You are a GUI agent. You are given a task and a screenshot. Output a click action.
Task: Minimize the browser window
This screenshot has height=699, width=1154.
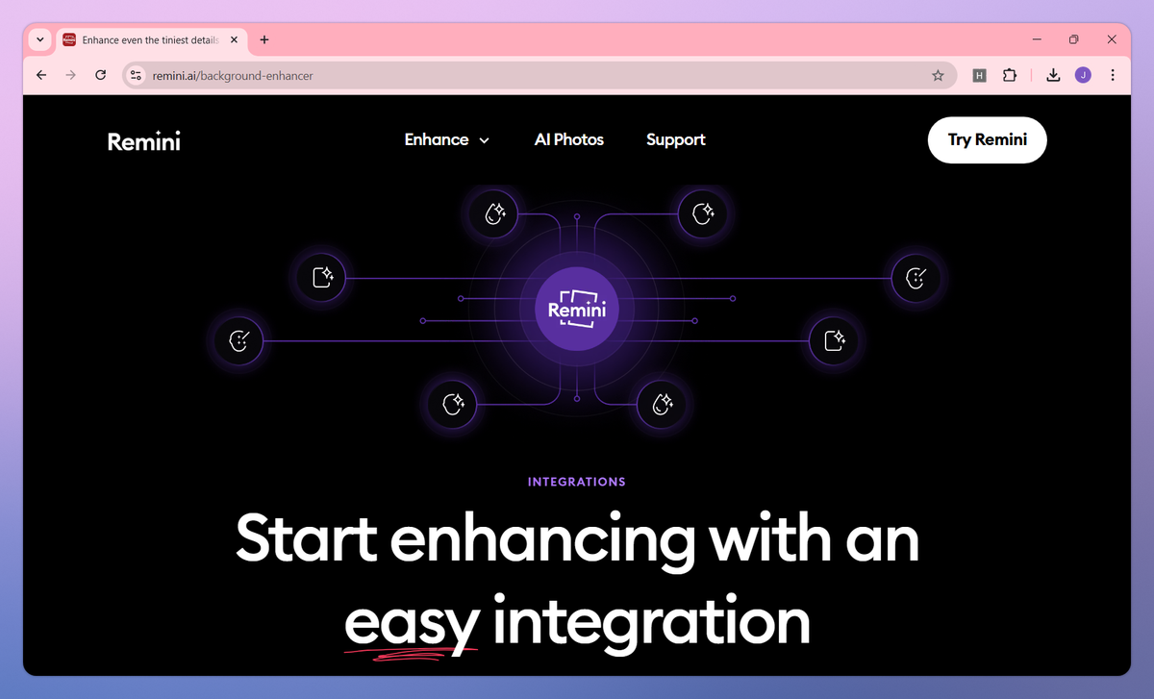(x=1037, y=39)
